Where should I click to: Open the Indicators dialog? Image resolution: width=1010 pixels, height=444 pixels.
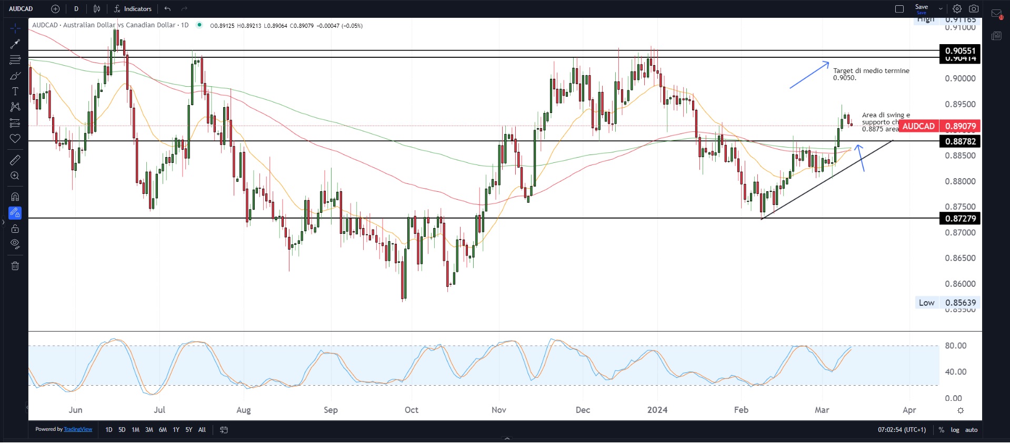pyautogui.click(x=133, y=9)
